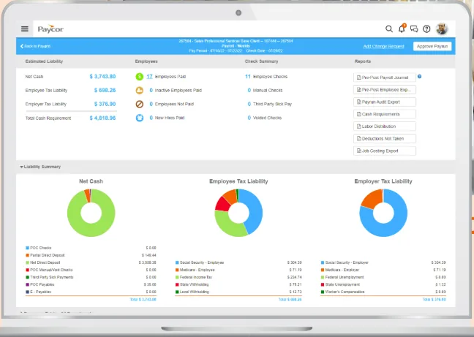The width and height of the screenshot is (474, 337).
Task: Click info icon beside Pre-Post Payroll Journal
Action: point(420,77)
